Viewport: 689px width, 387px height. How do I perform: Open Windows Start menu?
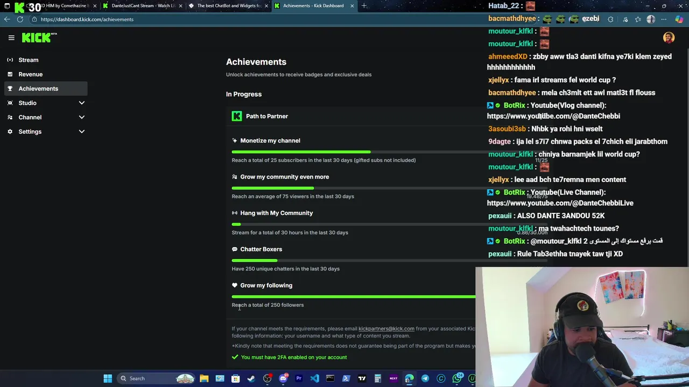click(108, 378)
